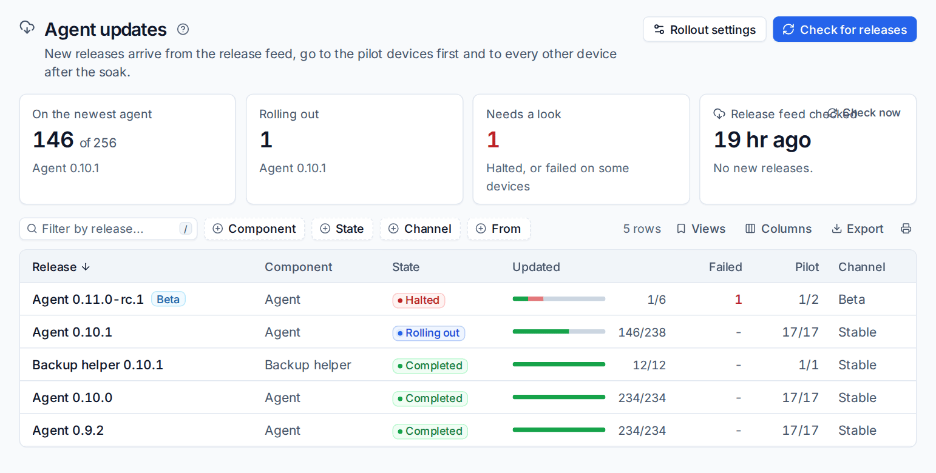Open the State filter
Screen dimensions: 936x473
click(x=342, y=229)
